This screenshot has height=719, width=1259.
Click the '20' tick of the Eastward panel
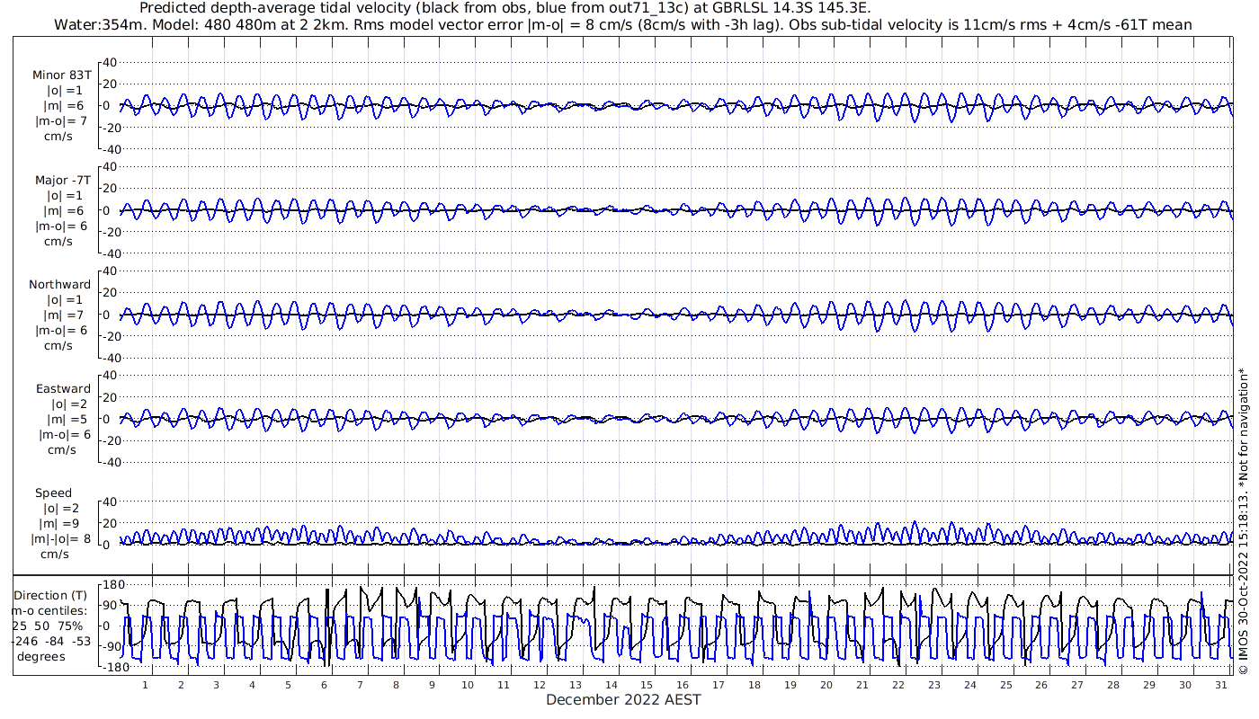(110, 397)
